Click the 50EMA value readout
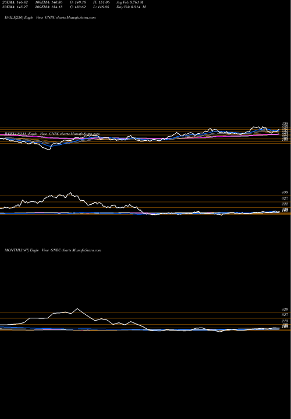The width and height of the screenshot is (291, 419). click(15, 7)
